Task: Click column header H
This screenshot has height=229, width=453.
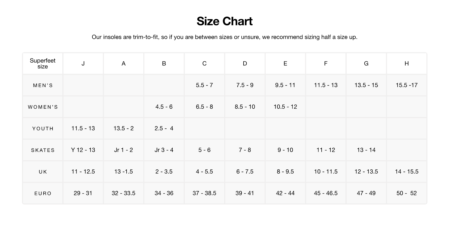Action: pyautogui.click(x=406, y=63)
